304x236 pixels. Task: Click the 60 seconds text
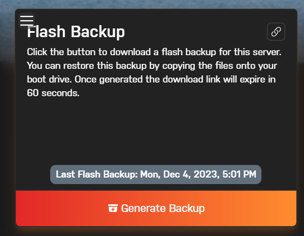click(x=53, y=93)
